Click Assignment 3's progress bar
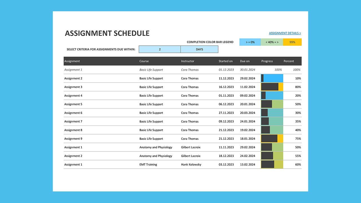Screen dimensions: 361x203 tap(272, 87)
